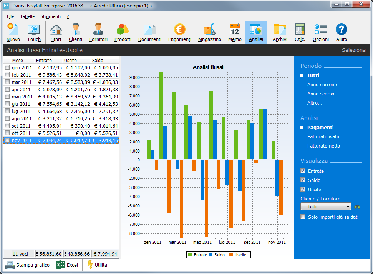373x274 pixels.
Task: Export data with the Excel button
Action: [67, 265]
